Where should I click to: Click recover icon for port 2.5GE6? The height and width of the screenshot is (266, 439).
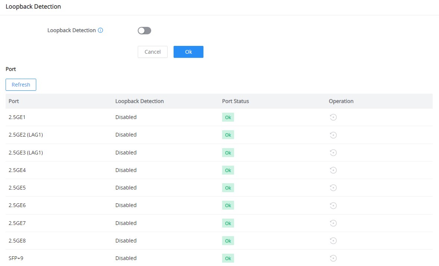333,205
